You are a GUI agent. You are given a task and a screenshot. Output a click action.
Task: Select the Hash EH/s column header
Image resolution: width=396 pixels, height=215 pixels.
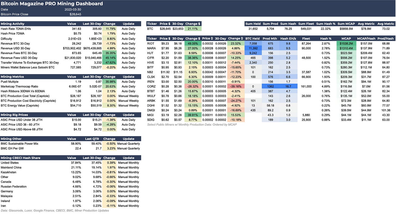pyautogui.click(x=288, y=39)
